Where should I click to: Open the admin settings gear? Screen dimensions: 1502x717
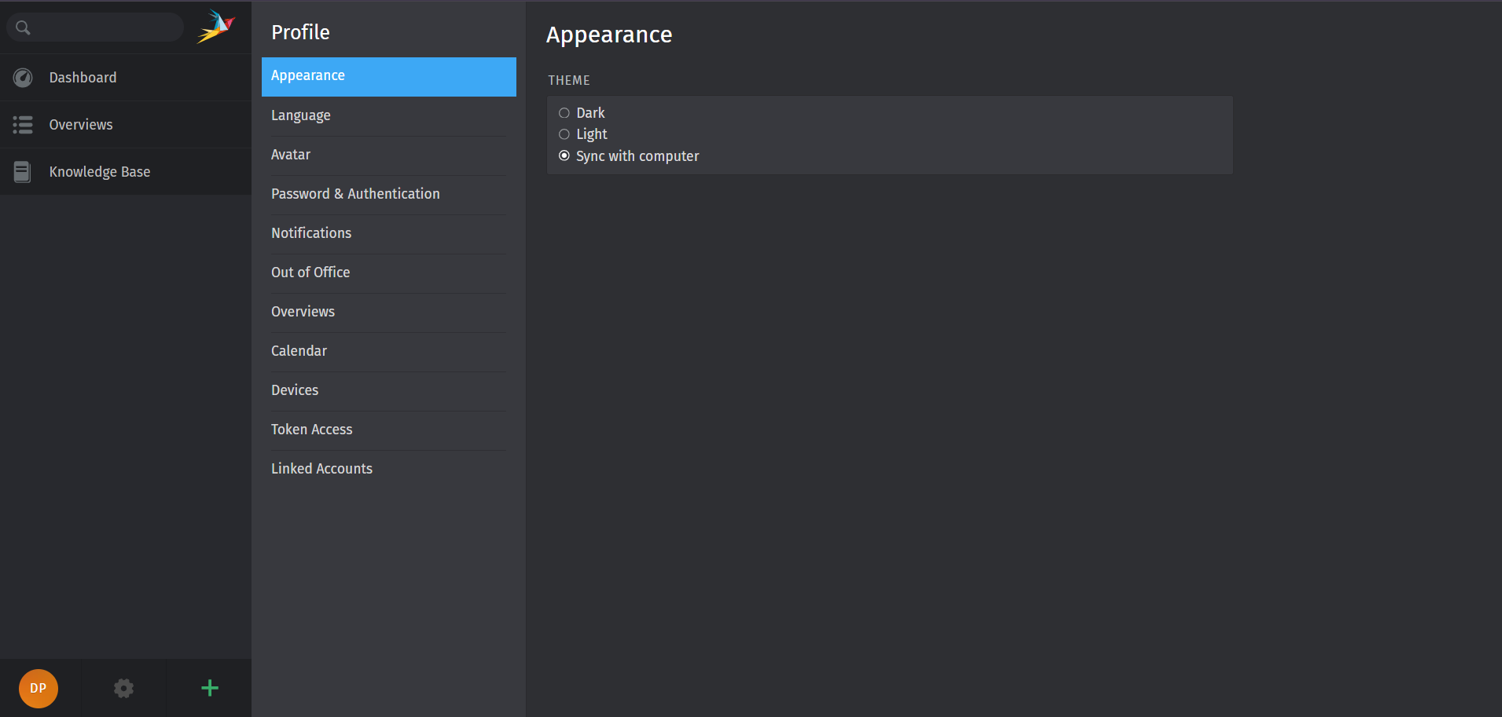[123, 688]
